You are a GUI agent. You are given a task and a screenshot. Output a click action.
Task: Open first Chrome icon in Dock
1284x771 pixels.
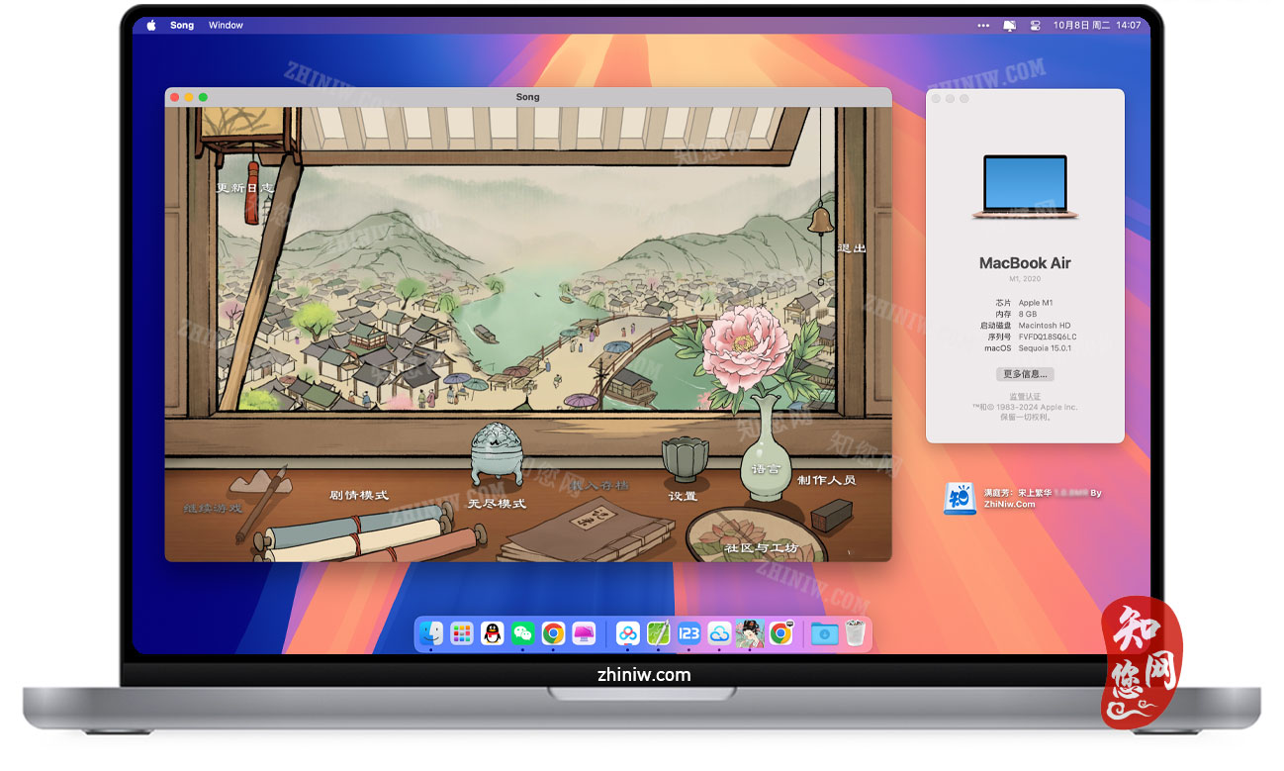553,633
